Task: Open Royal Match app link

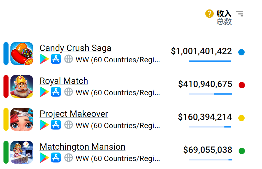Action: click(64, 81)
